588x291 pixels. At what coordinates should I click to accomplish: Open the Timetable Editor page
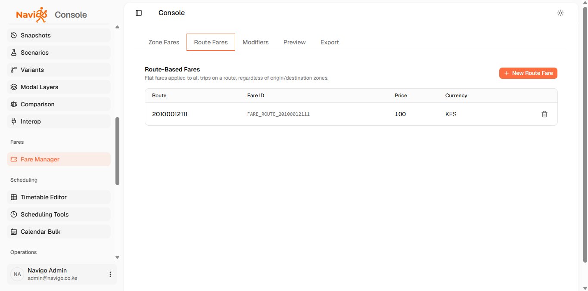[x=59, y=197]
